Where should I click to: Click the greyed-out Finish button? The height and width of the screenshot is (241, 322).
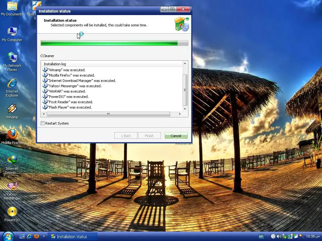pyautogui.click(x=149, y=136)
